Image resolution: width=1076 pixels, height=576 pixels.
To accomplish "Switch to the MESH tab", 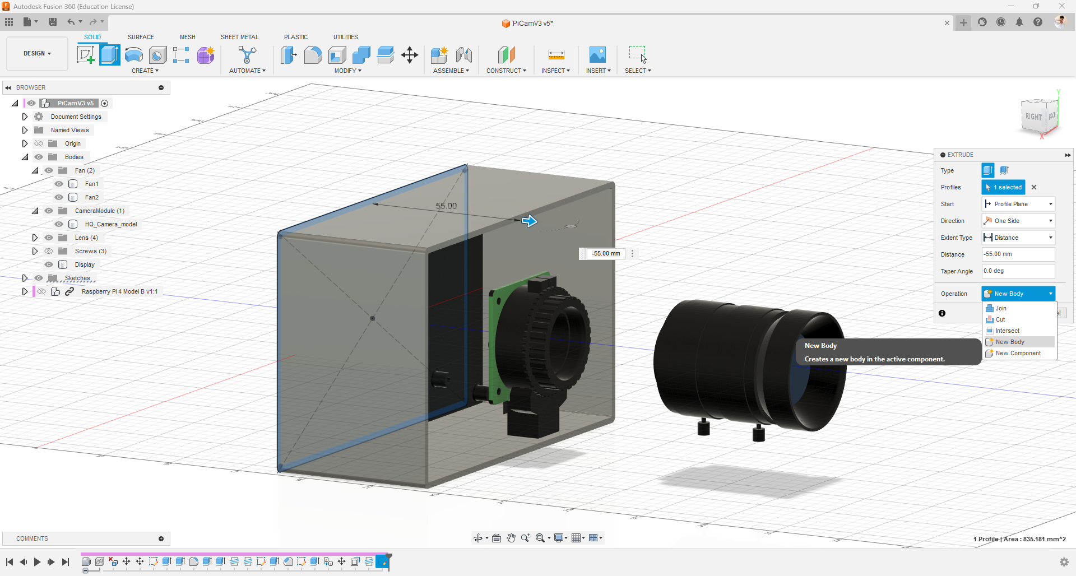I will (188, 37).
